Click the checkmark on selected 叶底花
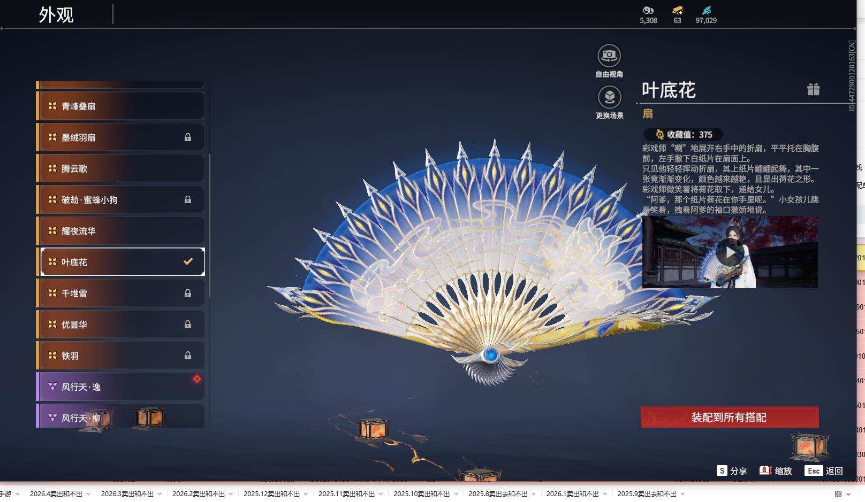The image size is (865, 502). [x=187, y=262]
